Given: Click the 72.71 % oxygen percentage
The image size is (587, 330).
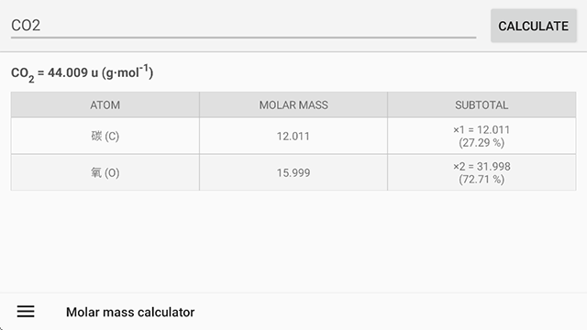Looking at the screenshot, I should click(x=482, y=180).
